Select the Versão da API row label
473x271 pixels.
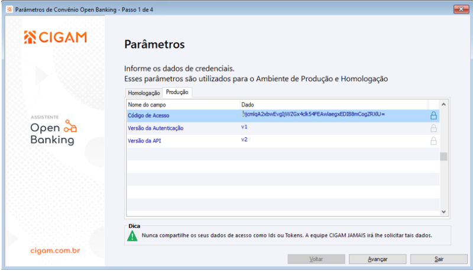[144, 141]
